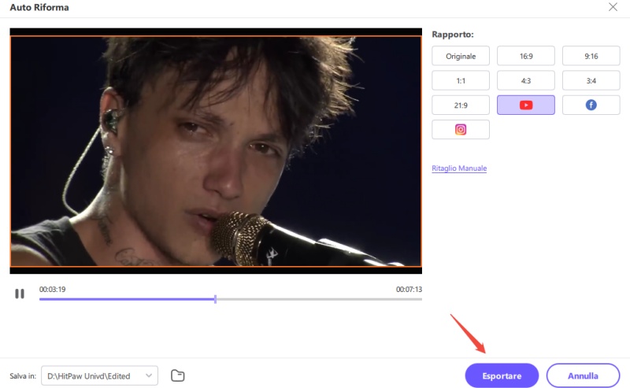Close the Auto Riforma dialog
The image size is (630, 388).
(x=613, y=7)
